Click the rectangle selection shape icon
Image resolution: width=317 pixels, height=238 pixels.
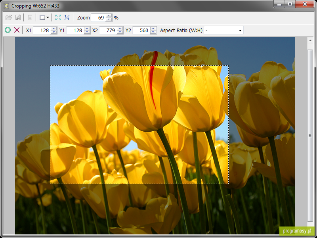coord(42,17)
